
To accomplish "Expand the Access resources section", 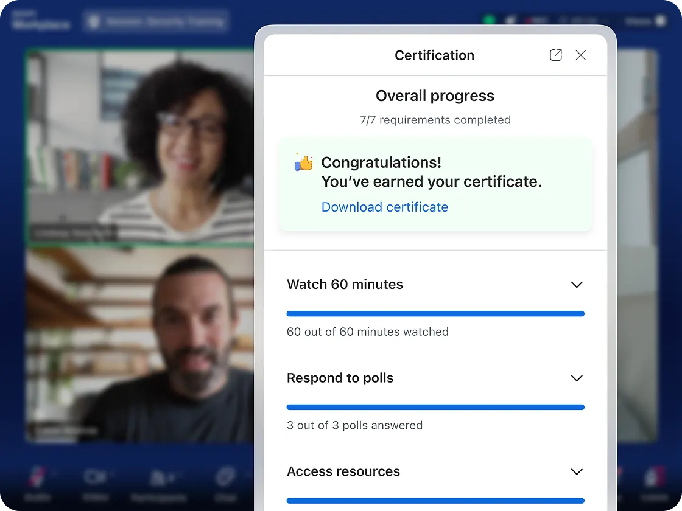I will coord(576,472).
